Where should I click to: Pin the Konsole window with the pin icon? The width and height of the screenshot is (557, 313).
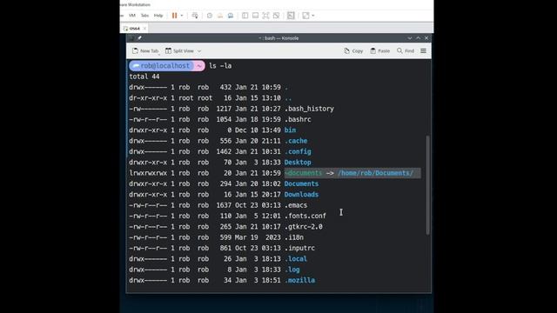click(139, 38)
